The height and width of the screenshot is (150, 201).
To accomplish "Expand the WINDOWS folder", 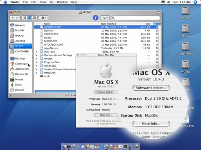I will pyautogui.click(x=37, y=73).
